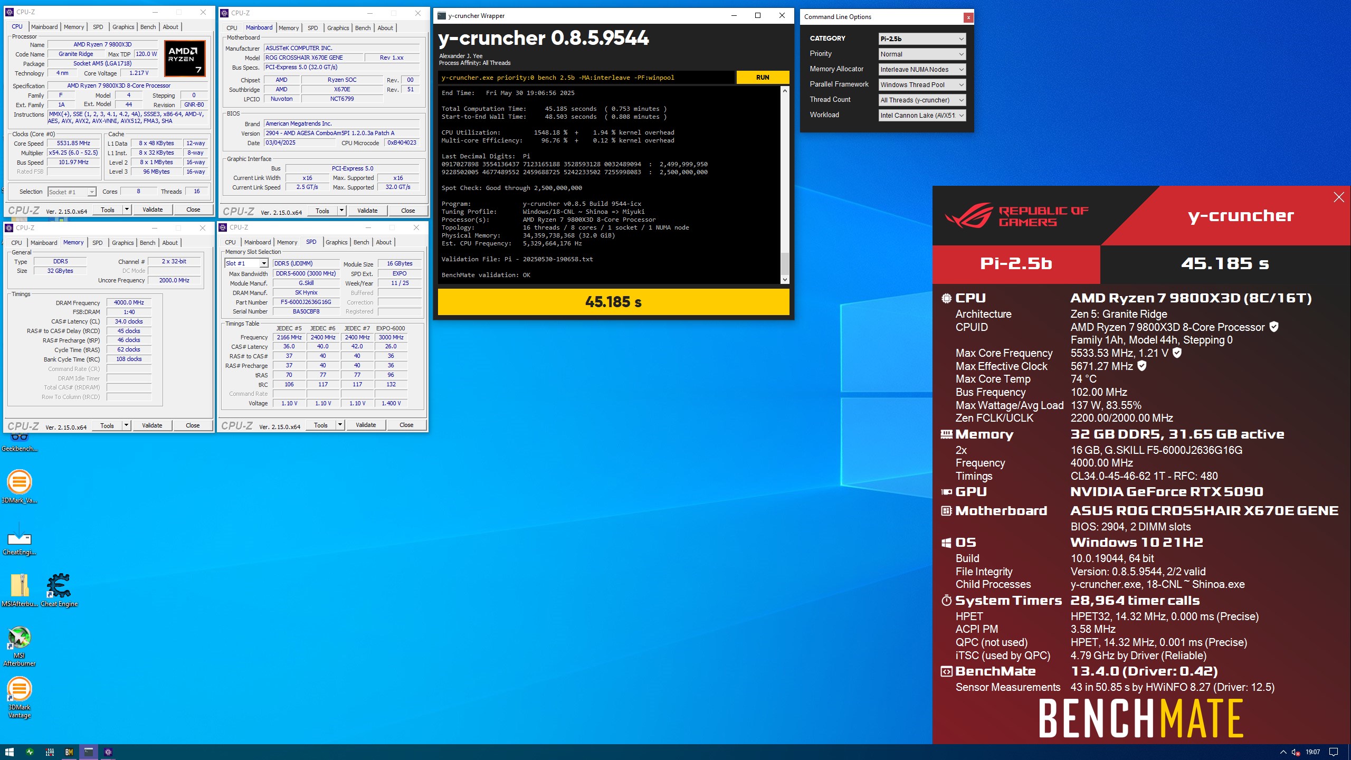This screenshot has width=1351, height=760.
Task: Click Close in the Mainboard CPU-Z window
Action: [x=408, y=211]
